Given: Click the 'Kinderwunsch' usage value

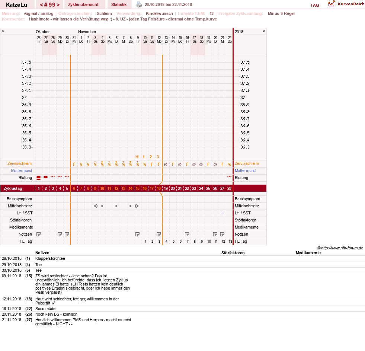Looking at the screenshot, I should pos(159,13).
